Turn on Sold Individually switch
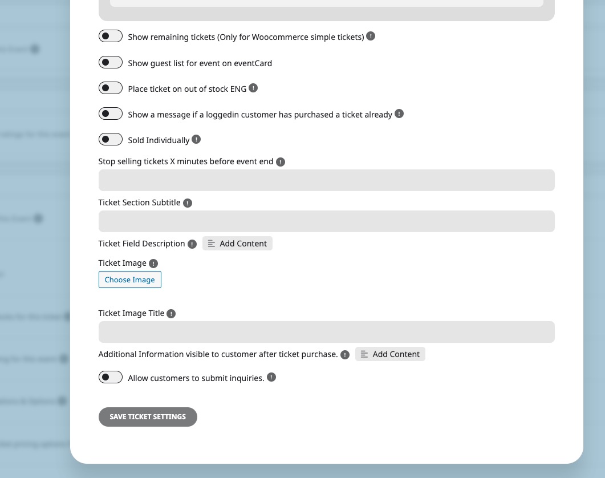Image resolution: width=605 pixels, height=478 pixels. tap(111, 139)
